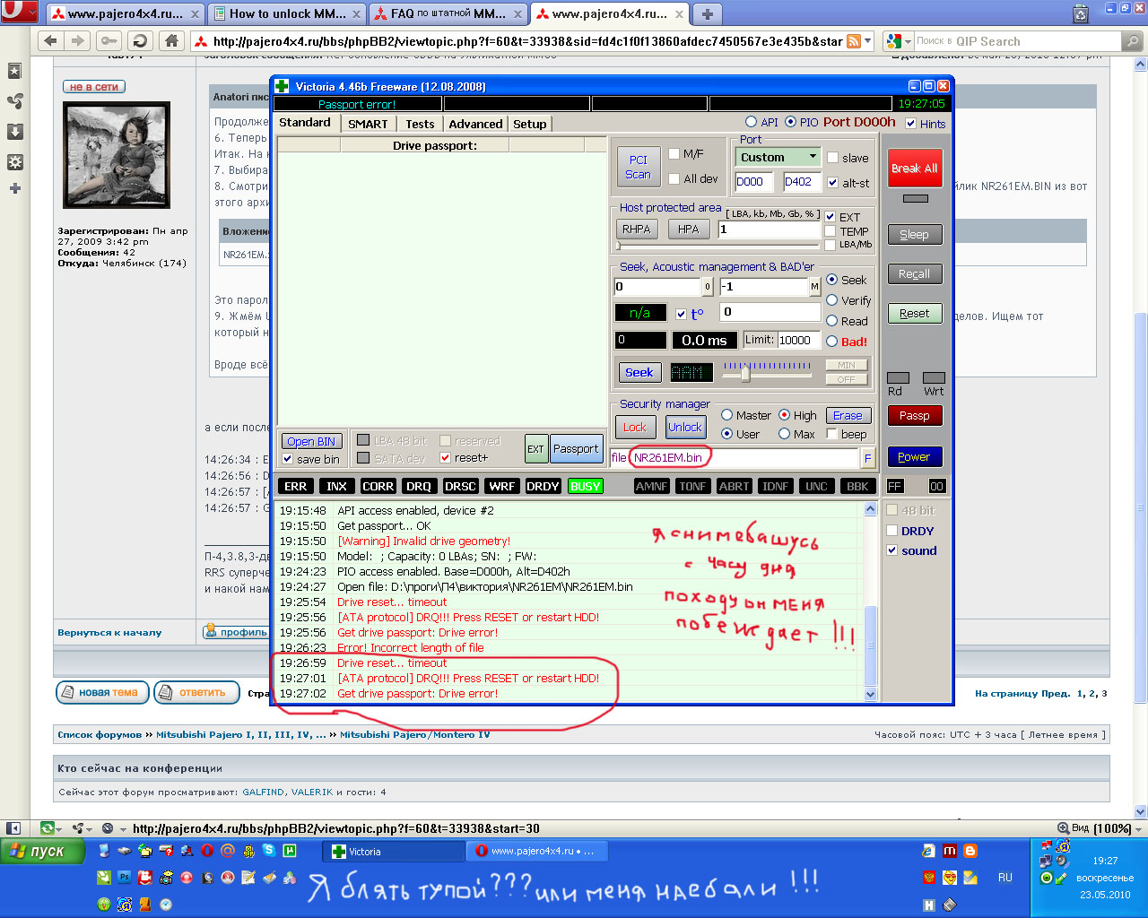
Task: Open the browser Home icon
Action: click(x=170, y=40)
